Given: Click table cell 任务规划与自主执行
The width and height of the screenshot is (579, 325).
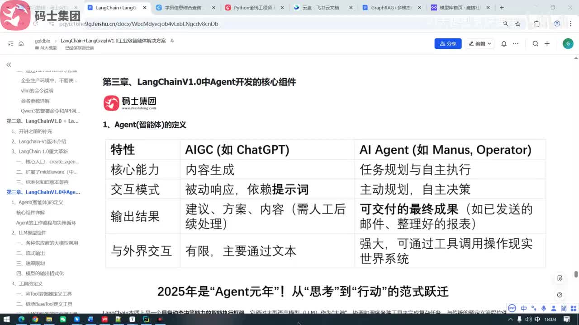Looking at the screenshot, I should 415,170.
